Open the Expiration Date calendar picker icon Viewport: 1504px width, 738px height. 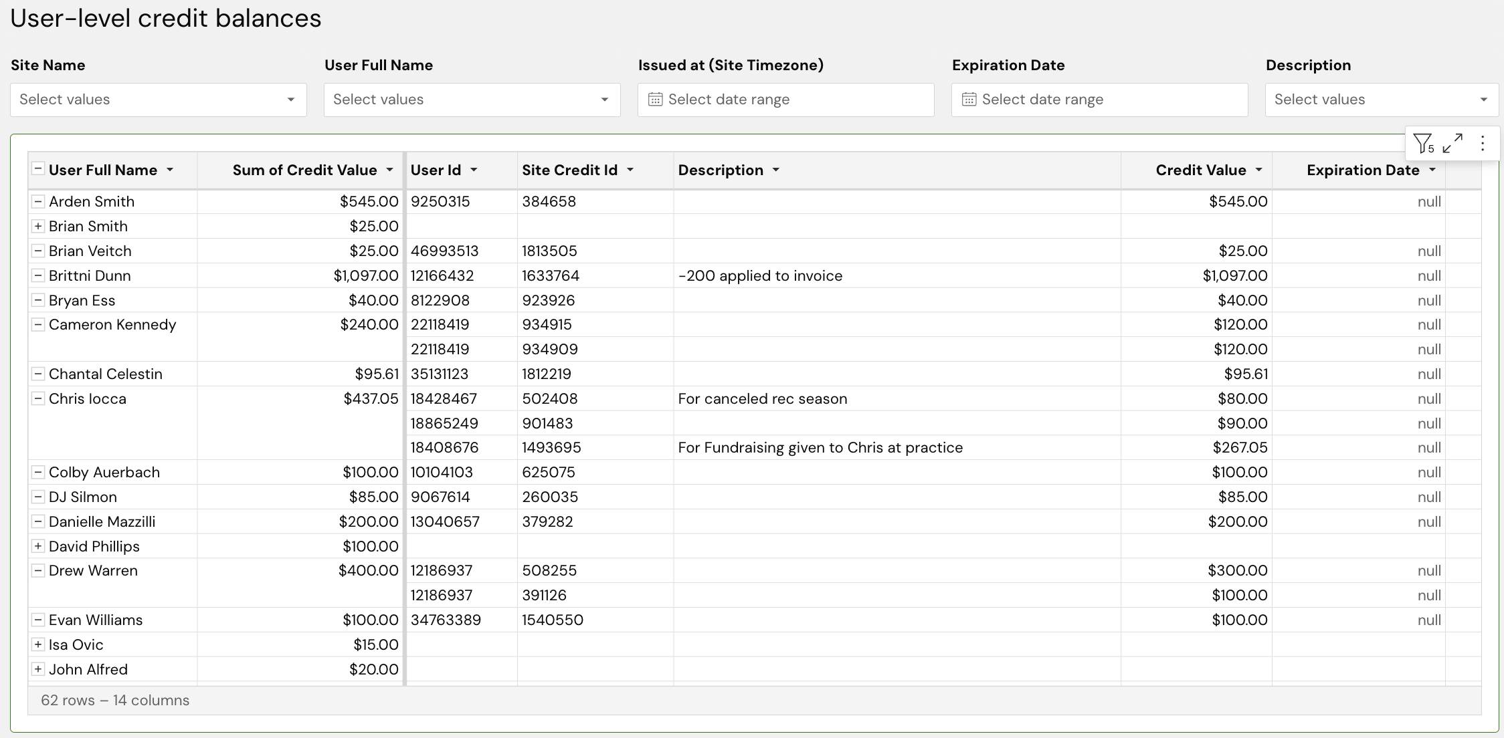pyautogui.click(x=969, y=100)
